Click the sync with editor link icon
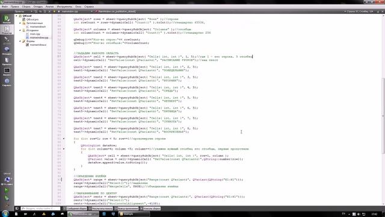The image size is (385, 217). (x=40, y=11)
